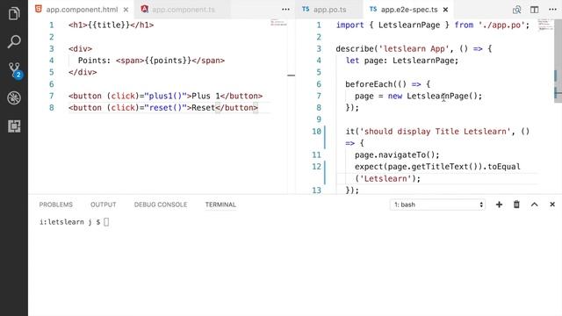Screen dimensions: 562x316
Task: Click the left editor minimap
Action: click(x=278, y=23)
